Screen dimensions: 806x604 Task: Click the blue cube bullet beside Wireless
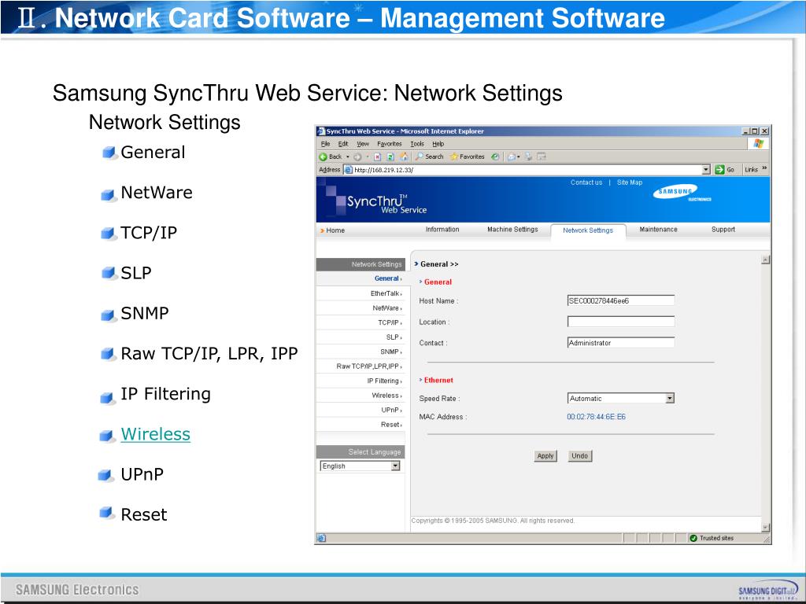[107, 436]
